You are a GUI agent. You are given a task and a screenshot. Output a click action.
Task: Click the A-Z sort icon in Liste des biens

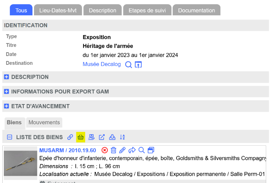pyautogui.click(x=123, y=137)
